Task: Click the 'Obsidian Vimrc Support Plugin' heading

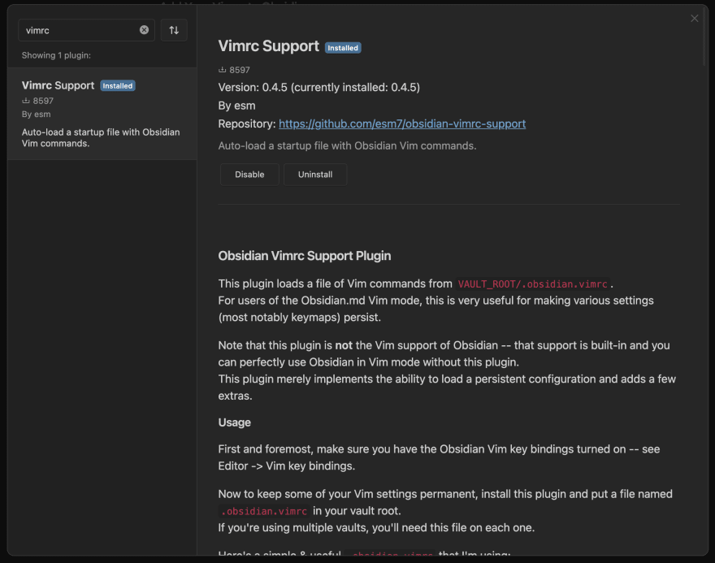Action: tap(304, 256)
